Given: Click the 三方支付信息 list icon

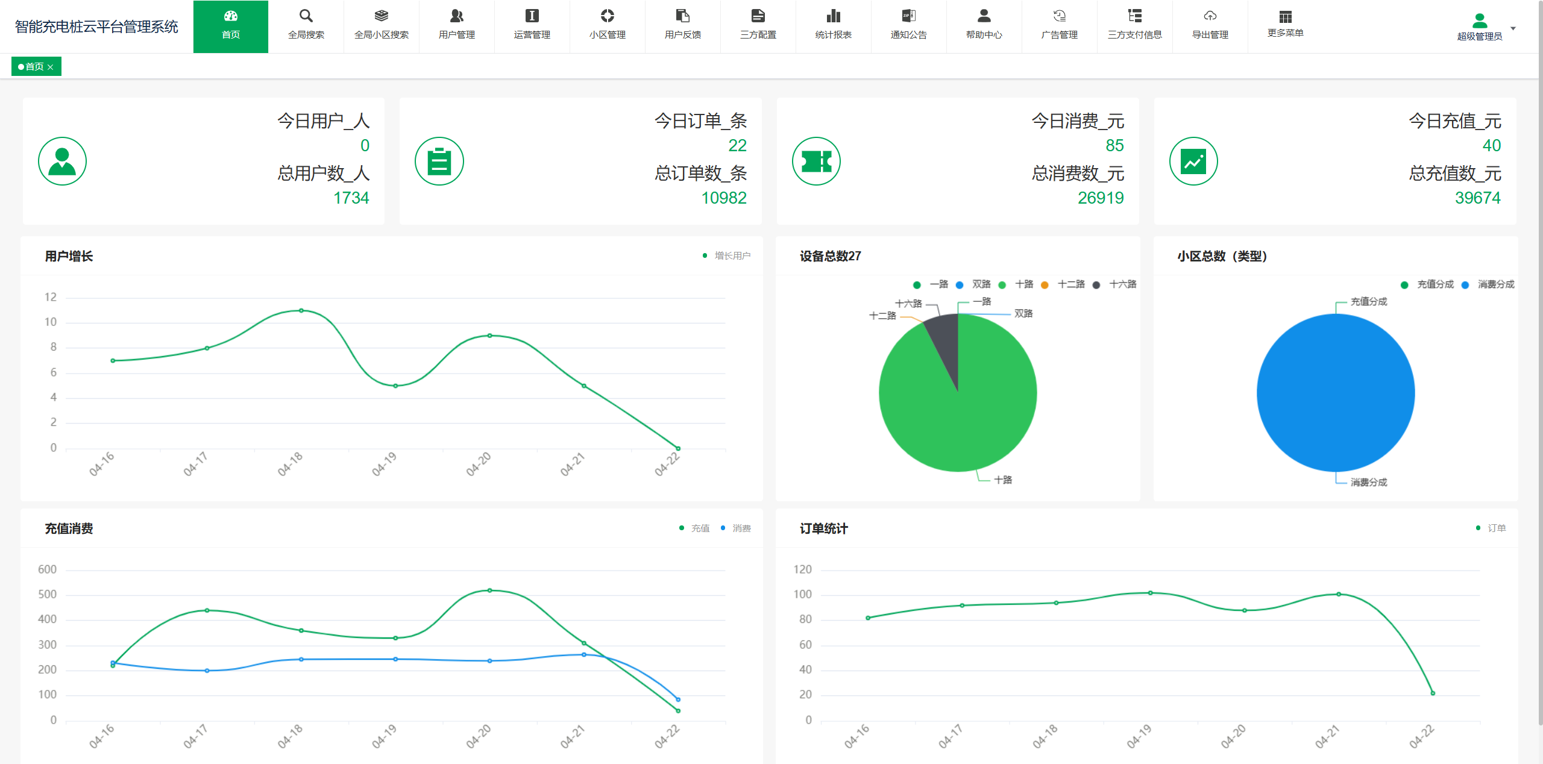Looking at the screenshot, I should pos(1134,16).
